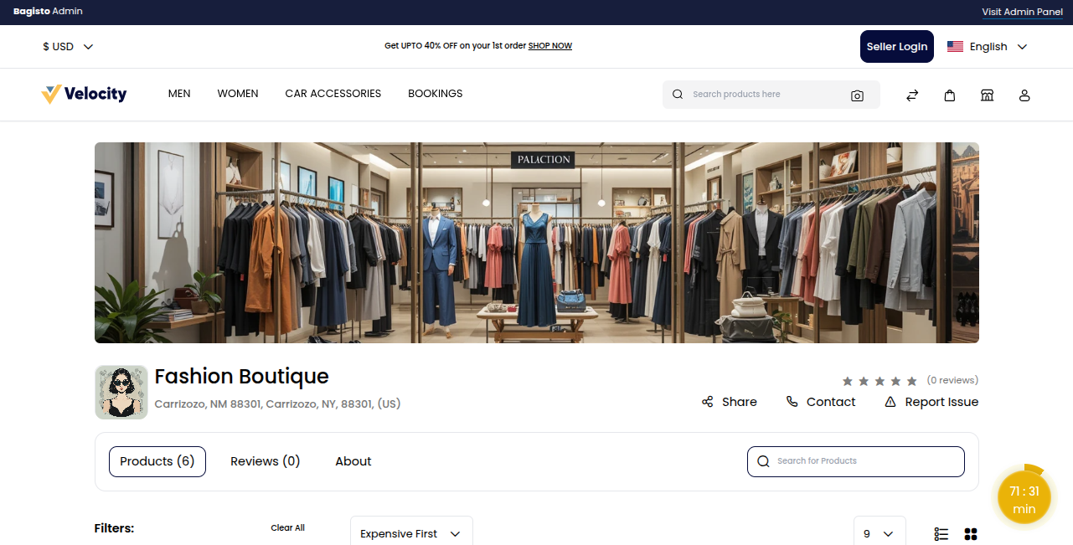The height and width of the screenshot is (545, 1073).
Task: Open the USD currency dropdown
Action: [x=67, y=46]
